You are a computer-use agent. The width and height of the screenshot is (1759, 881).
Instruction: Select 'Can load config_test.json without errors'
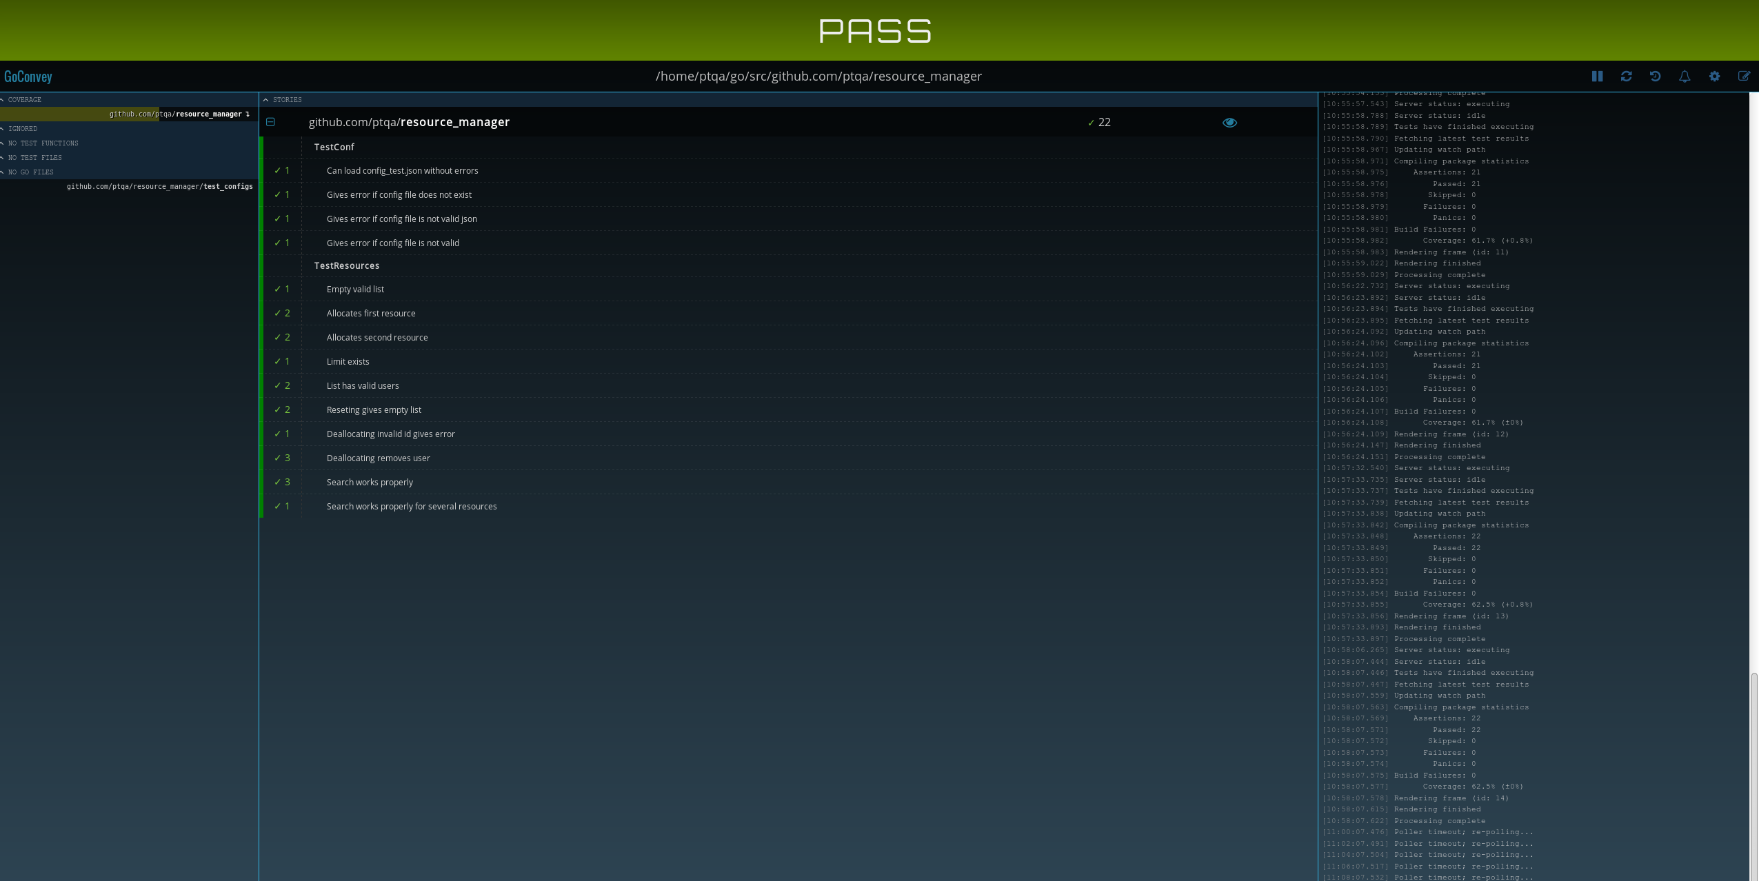402,171
